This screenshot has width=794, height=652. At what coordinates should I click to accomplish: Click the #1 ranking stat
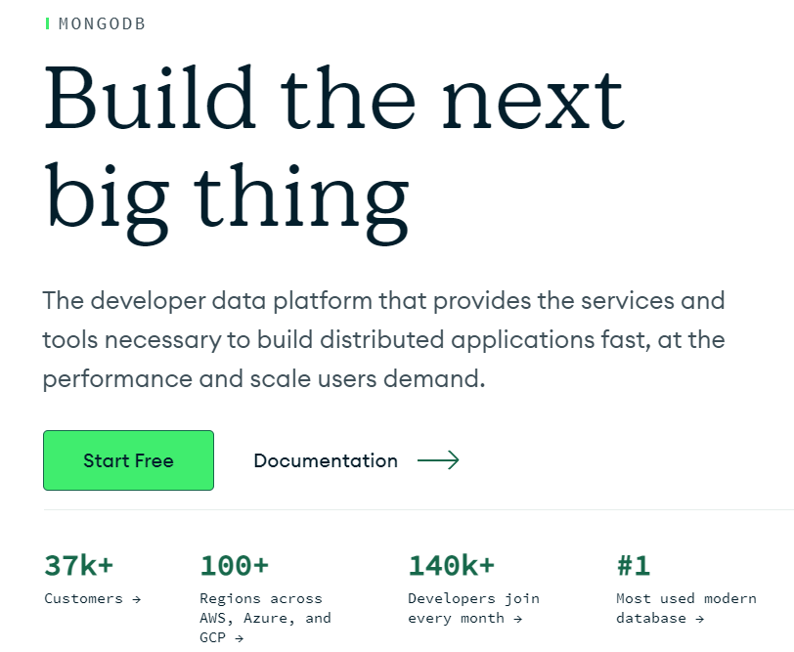click(633, 565)
